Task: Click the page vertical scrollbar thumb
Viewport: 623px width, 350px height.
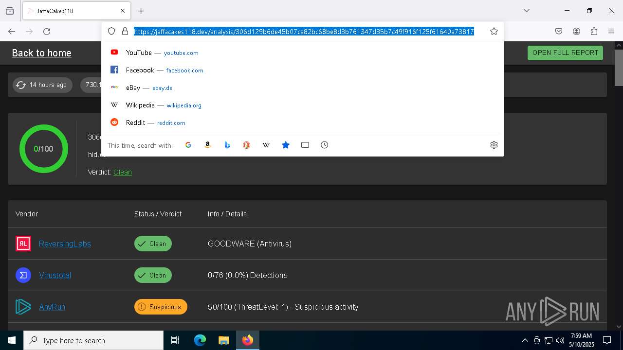Action: (619, 67)
